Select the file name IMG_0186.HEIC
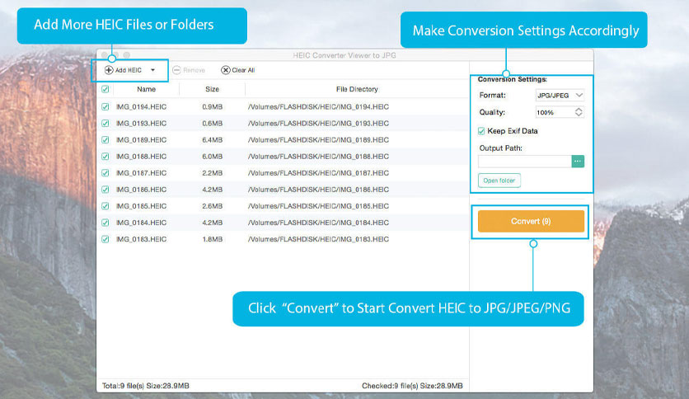Screen dimensions: 689x399 pyautogui.click(x=141, y=190)
